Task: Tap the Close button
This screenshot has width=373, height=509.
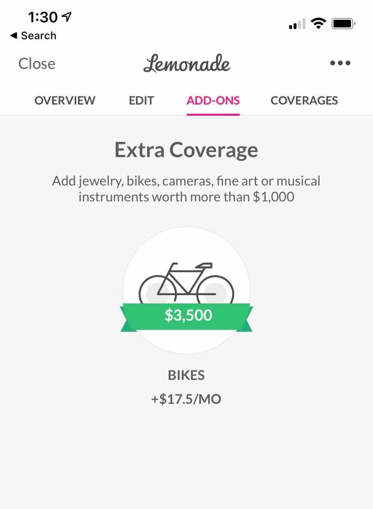Action: tap(37, 64)
